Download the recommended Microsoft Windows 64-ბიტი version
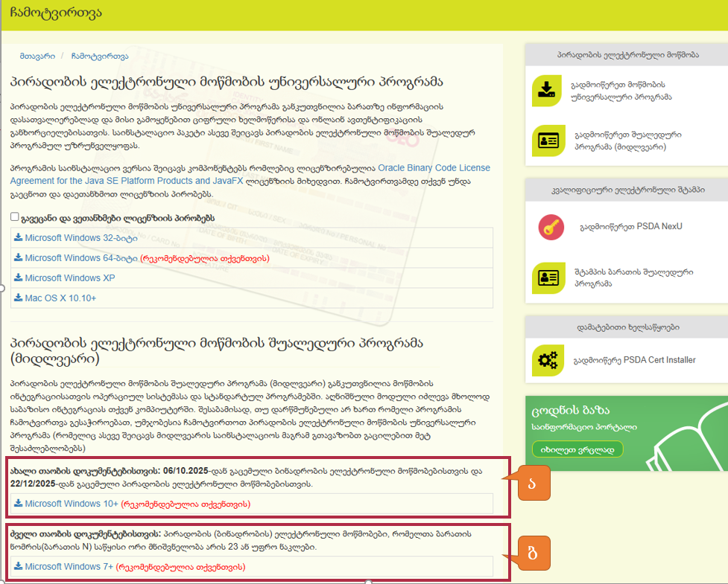 (80, 258)
